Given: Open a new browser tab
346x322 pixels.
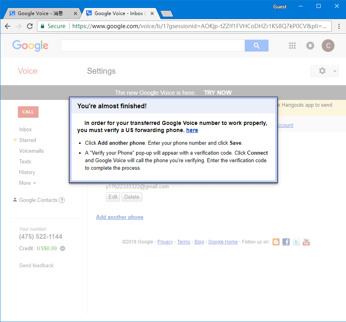Looking at the screenshot, I should point(167,13).
